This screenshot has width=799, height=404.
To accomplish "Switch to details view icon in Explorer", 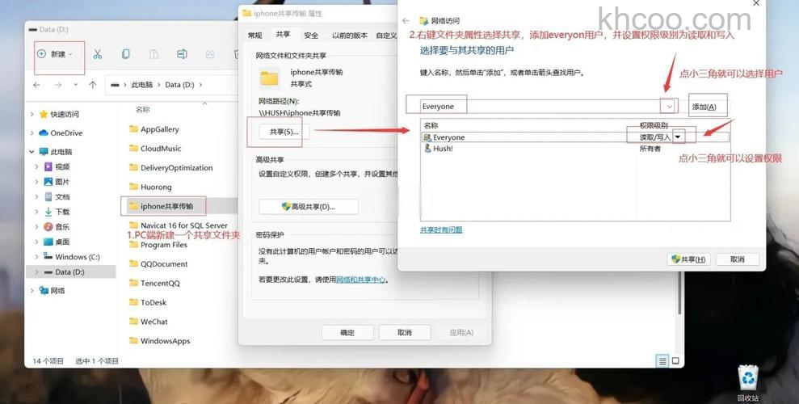I will 662,361.
